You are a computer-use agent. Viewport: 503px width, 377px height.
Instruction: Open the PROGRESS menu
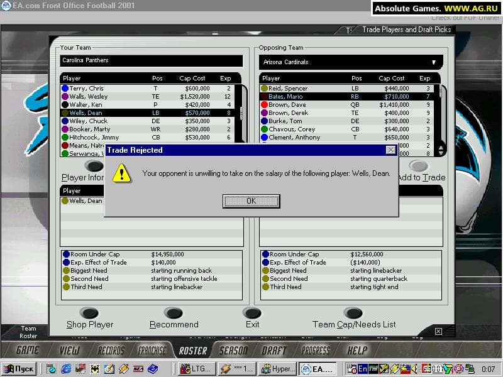(316, 351)
